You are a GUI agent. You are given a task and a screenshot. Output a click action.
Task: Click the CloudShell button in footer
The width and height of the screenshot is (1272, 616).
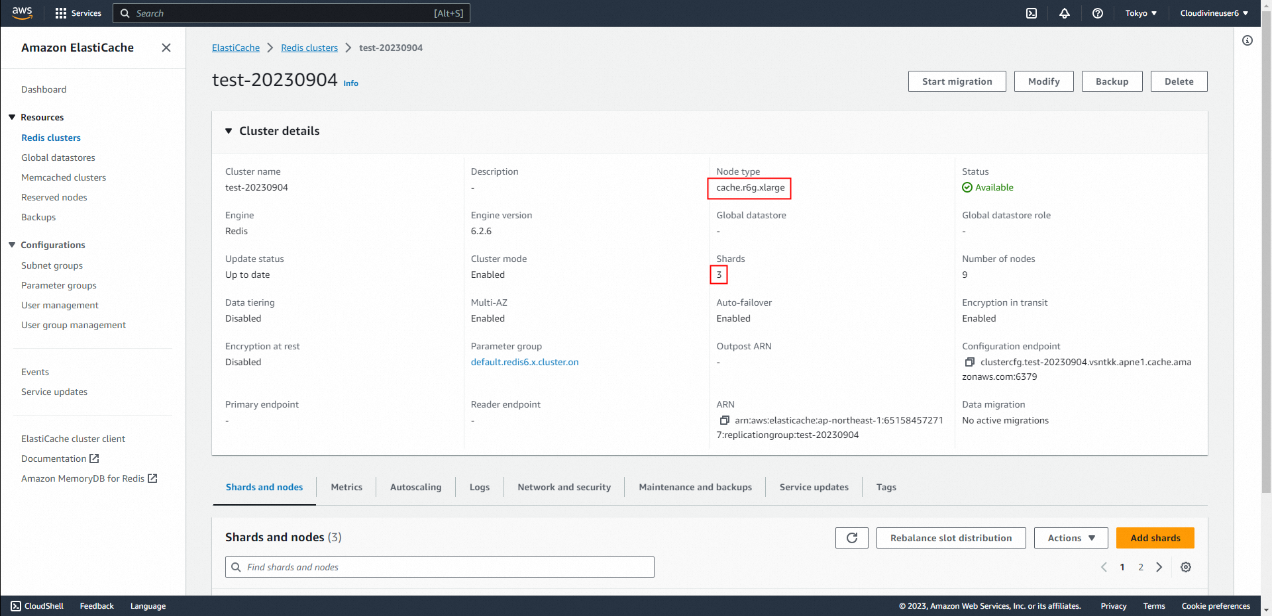tap(37, 606)
